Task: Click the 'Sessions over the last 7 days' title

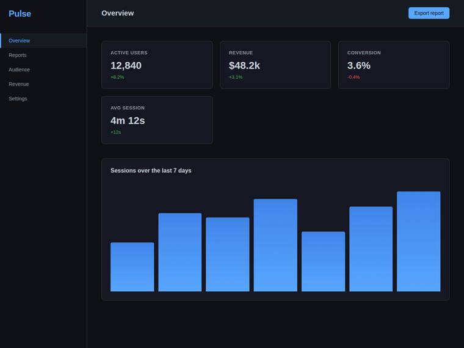Action: coord(151,170)
